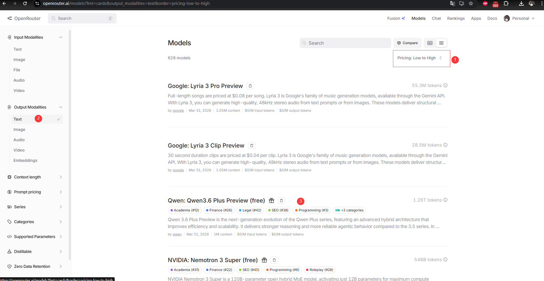Open the Docs nav item
This screenshot has height=281, width=544.
pos(492,18)
